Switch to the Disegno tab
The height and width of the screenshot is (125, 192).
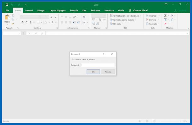(x=41, y=10)
